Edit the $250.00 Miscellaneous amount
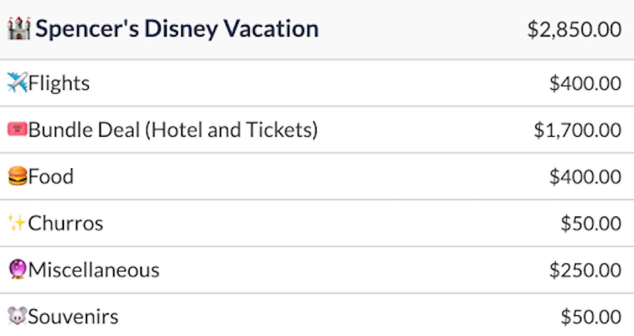 [x=585, y=270]
